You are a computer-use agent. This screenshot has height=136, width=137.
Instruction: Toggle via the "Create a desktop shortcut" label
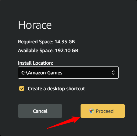pos(56,89)
